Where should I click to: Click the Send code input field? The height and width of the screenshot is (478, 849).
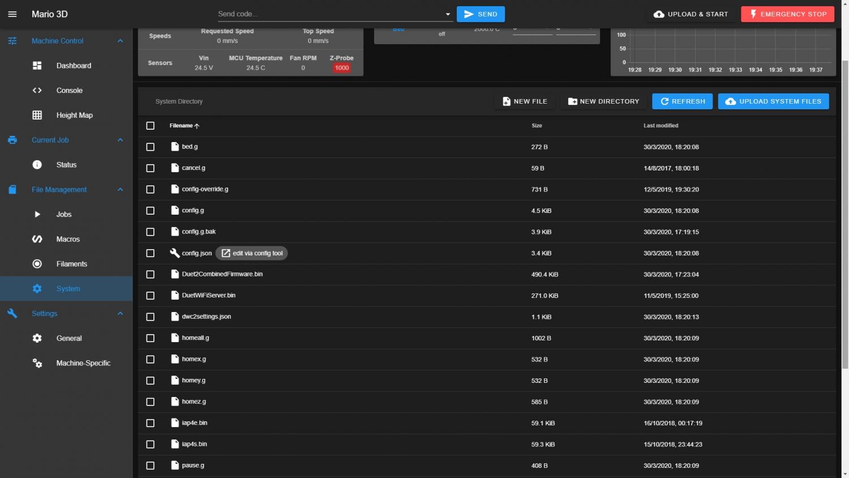click(x=328, y=14)
